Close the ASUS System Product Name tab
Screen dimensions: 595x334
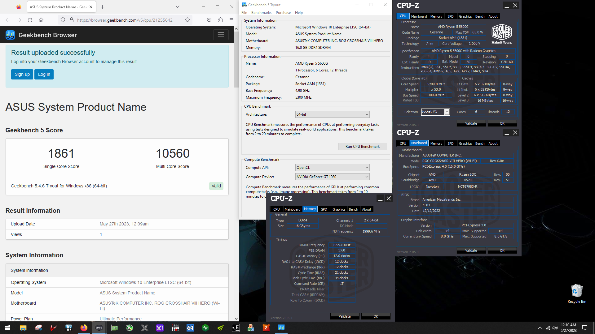click(91, 7)
